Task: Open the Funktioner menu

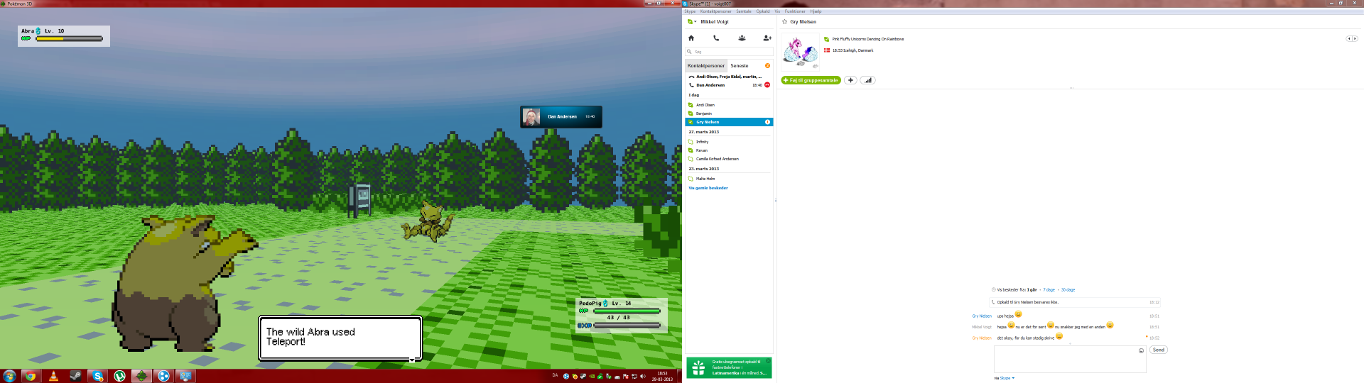Action: click(795, 11)
